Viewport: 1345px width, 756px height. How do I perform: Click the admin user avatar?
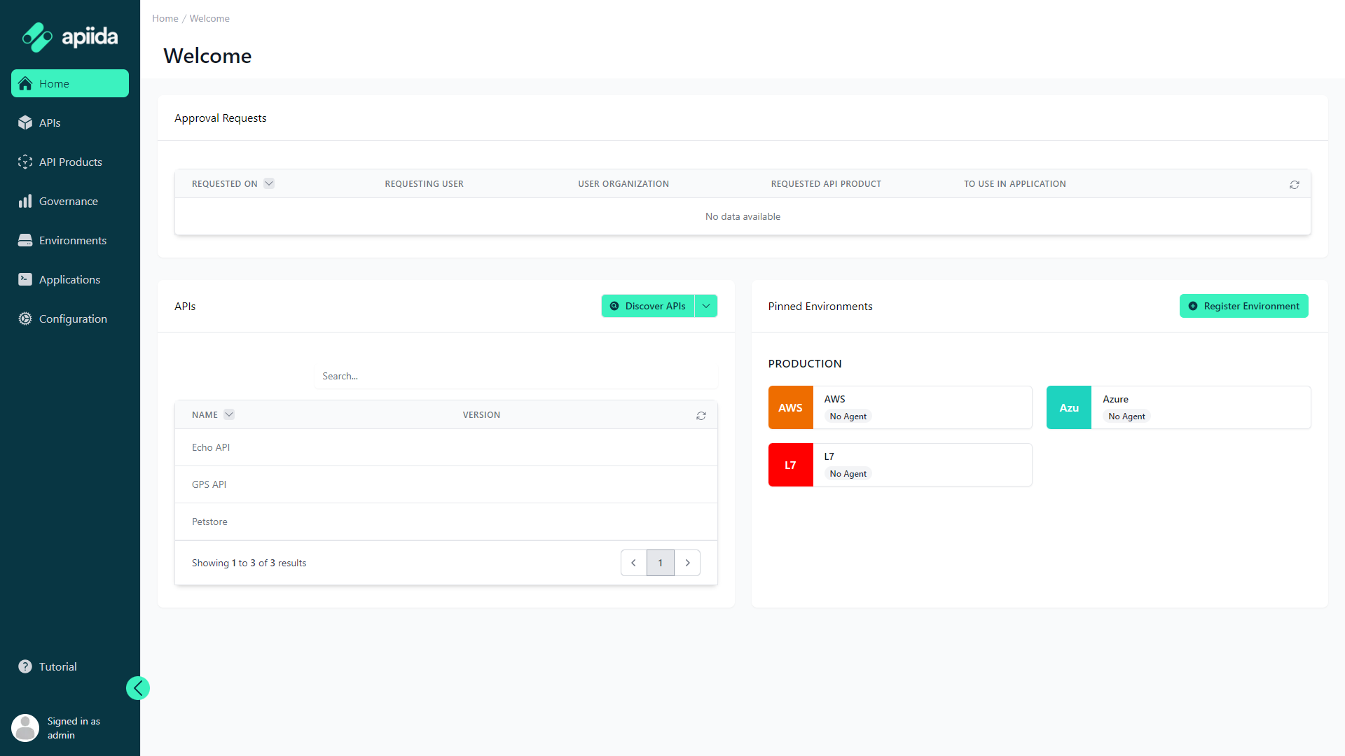click(x=25, y=728)
